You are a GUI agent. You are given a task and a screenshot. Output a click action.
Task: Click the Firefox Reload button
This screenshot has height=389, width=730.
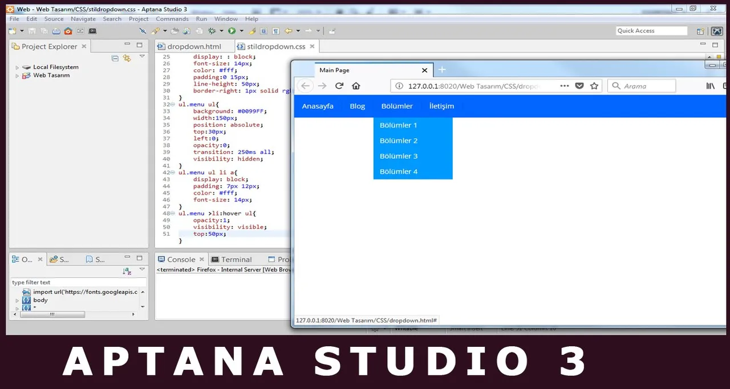click(x=339, y=86)
